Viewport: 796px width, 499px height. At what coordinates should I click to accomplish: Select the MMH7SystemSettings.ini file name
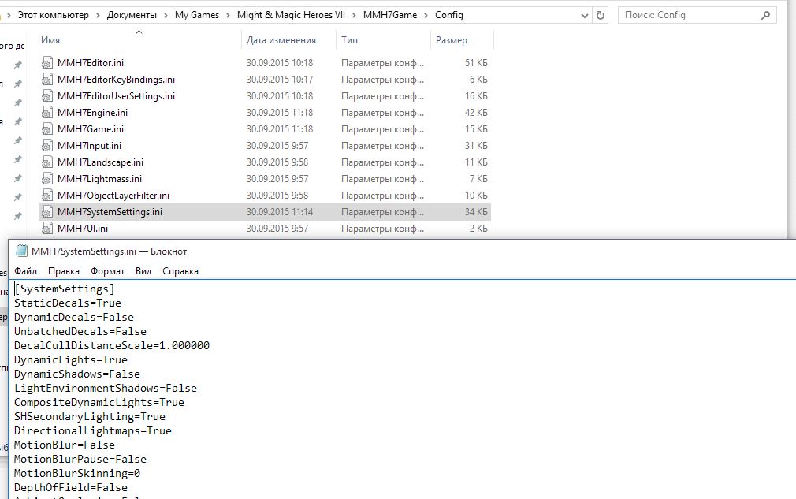(x=110, y=212)
